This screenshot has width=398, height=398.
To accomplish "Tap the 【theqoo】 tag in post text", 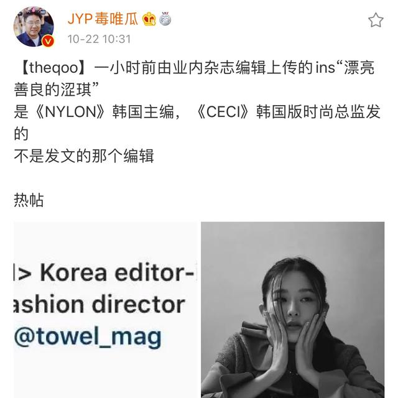I will (x=53, y=68).
